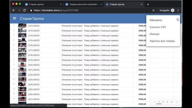Open thumbnail of (215) ASICS

pyautogui.click(x=22, y=40)
